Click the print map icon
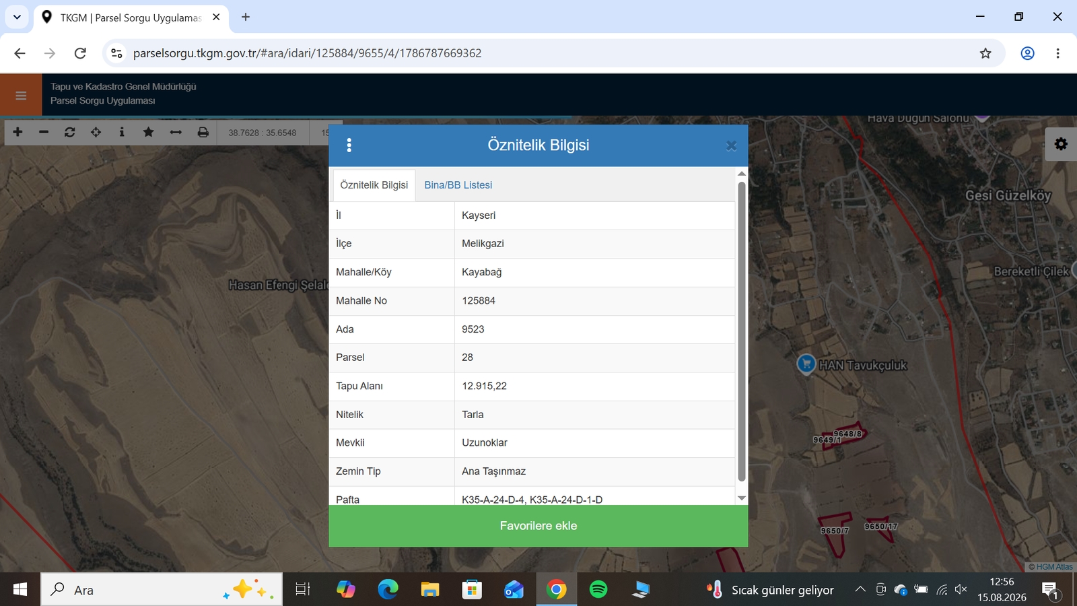1077x606 pixels. tap(203, 132)
